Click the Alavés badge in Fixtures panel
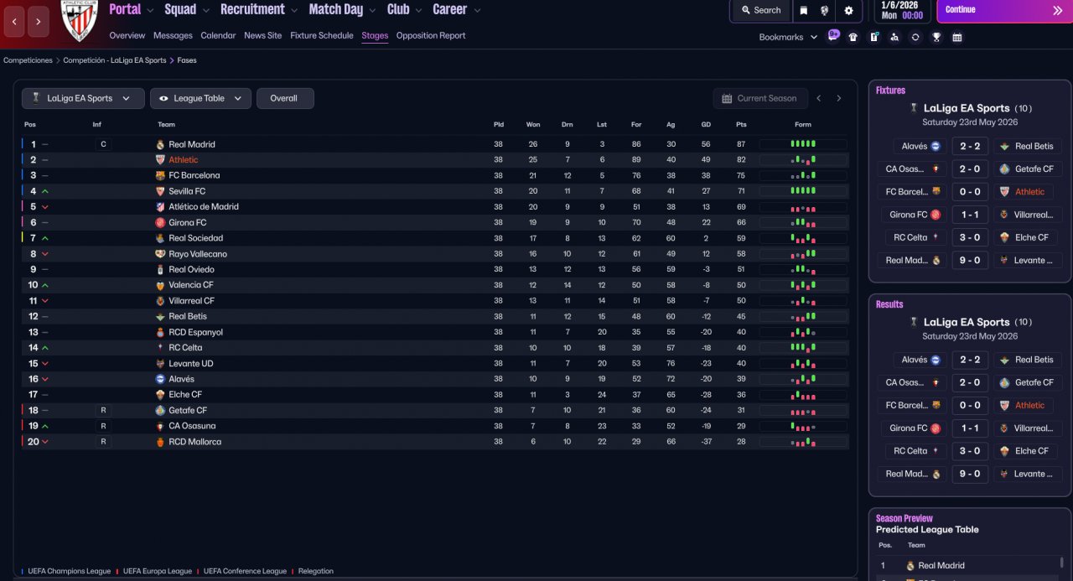 [x=936, y=146]
